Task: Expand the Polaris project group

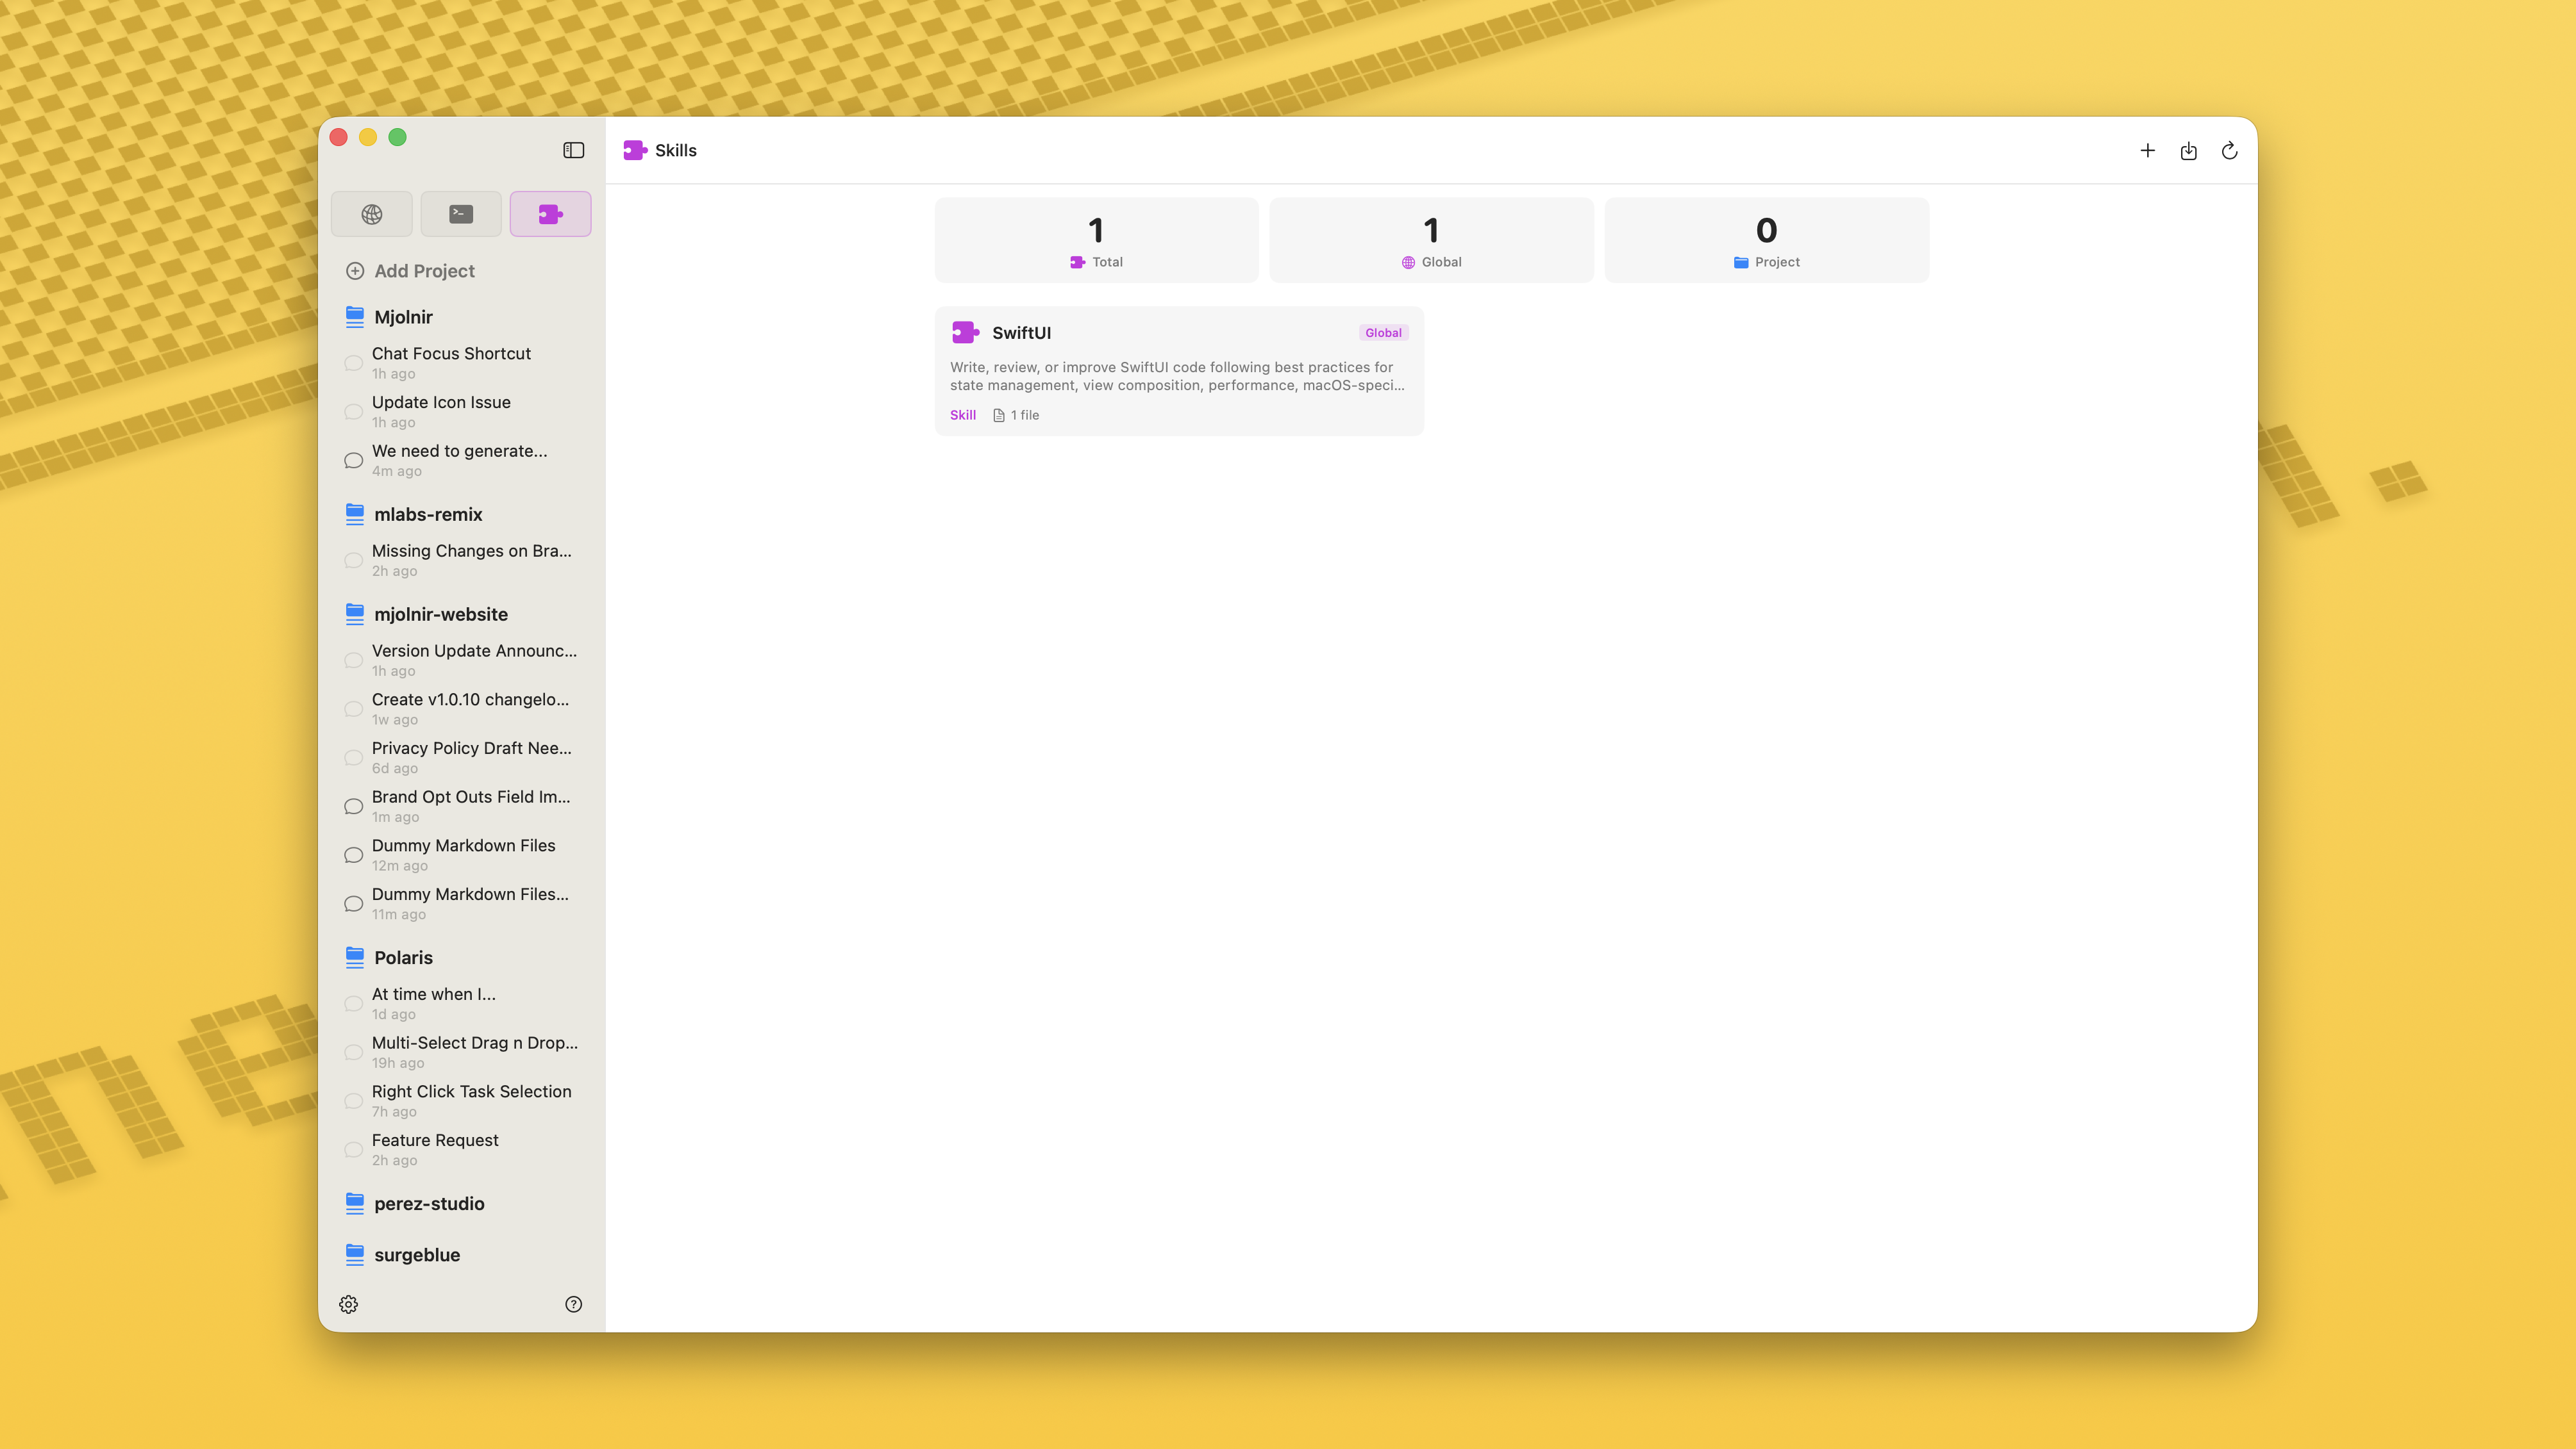Action: pyautogui.click(x=403, y=956)
